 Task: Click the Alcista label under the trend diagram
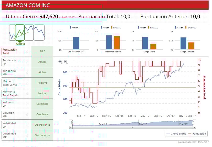pos(20,44)
